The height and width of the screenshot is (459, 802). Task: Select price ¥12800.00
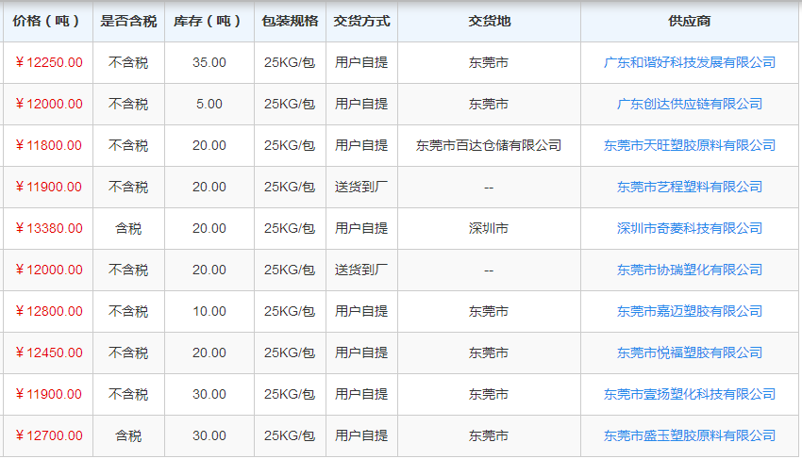tap(49, 311)
